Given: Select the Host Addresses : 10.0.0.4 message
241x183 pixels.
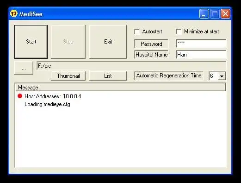Looking at the screenshot, I should click(x=53, y=96).
